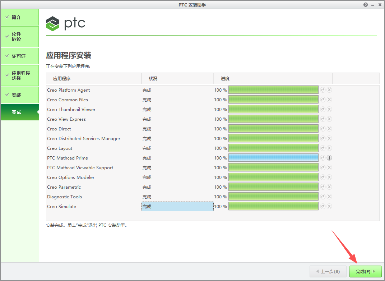Click the 完成(F) button
The image size is (385, 281).
tap(365, 272)
